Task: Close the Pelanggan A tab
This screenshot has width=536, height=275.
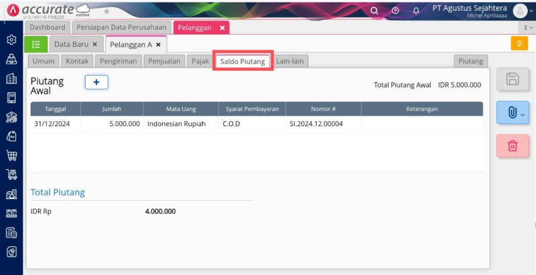Action: click(x=158, y=45)
